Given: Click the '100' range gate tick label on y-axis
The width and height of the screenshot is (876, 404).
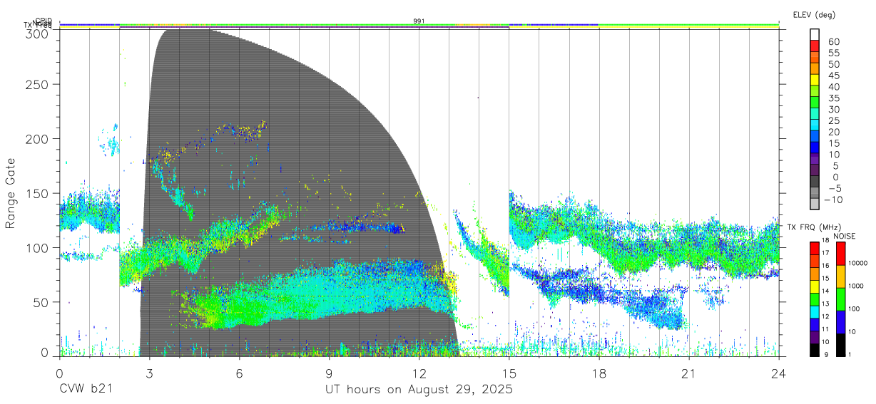Looking at the screenshot, I should click(38, 247).
